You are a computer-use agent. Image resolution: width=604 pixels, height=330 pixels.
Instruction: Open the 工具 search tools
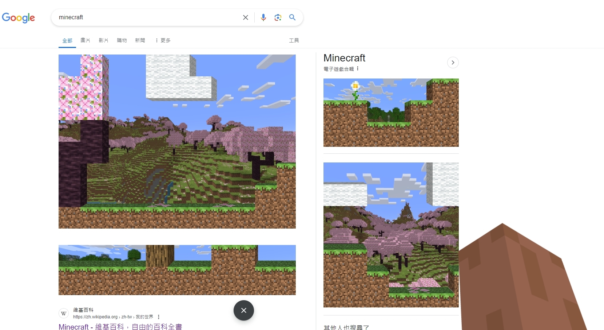tap(294, 40)
